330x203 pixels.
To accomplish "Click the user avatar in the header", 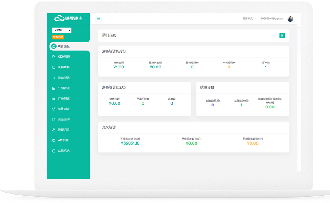I will (290, 19).
